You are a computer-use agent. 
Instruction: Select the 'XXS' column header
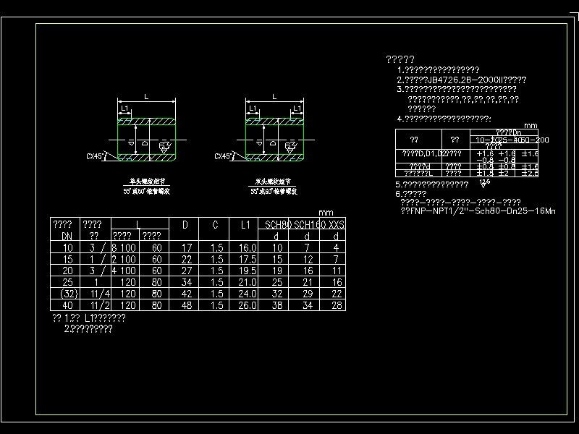(x=336, y=224)
